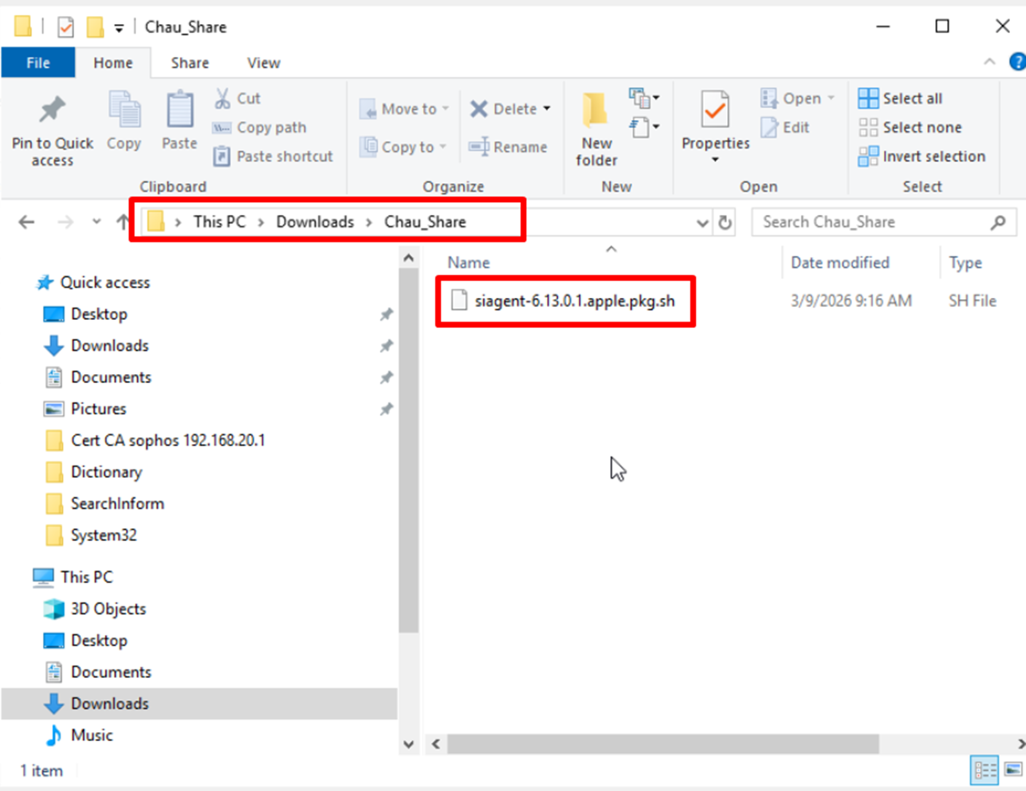This screenshot has height=791, width=1026.
Task: Click Select all button
Action: [900, 98]
